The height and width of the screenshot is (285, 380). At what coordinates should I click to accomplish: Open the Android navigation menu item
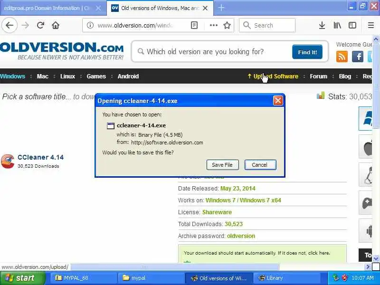pyautogui.click(x=128, y=76)
